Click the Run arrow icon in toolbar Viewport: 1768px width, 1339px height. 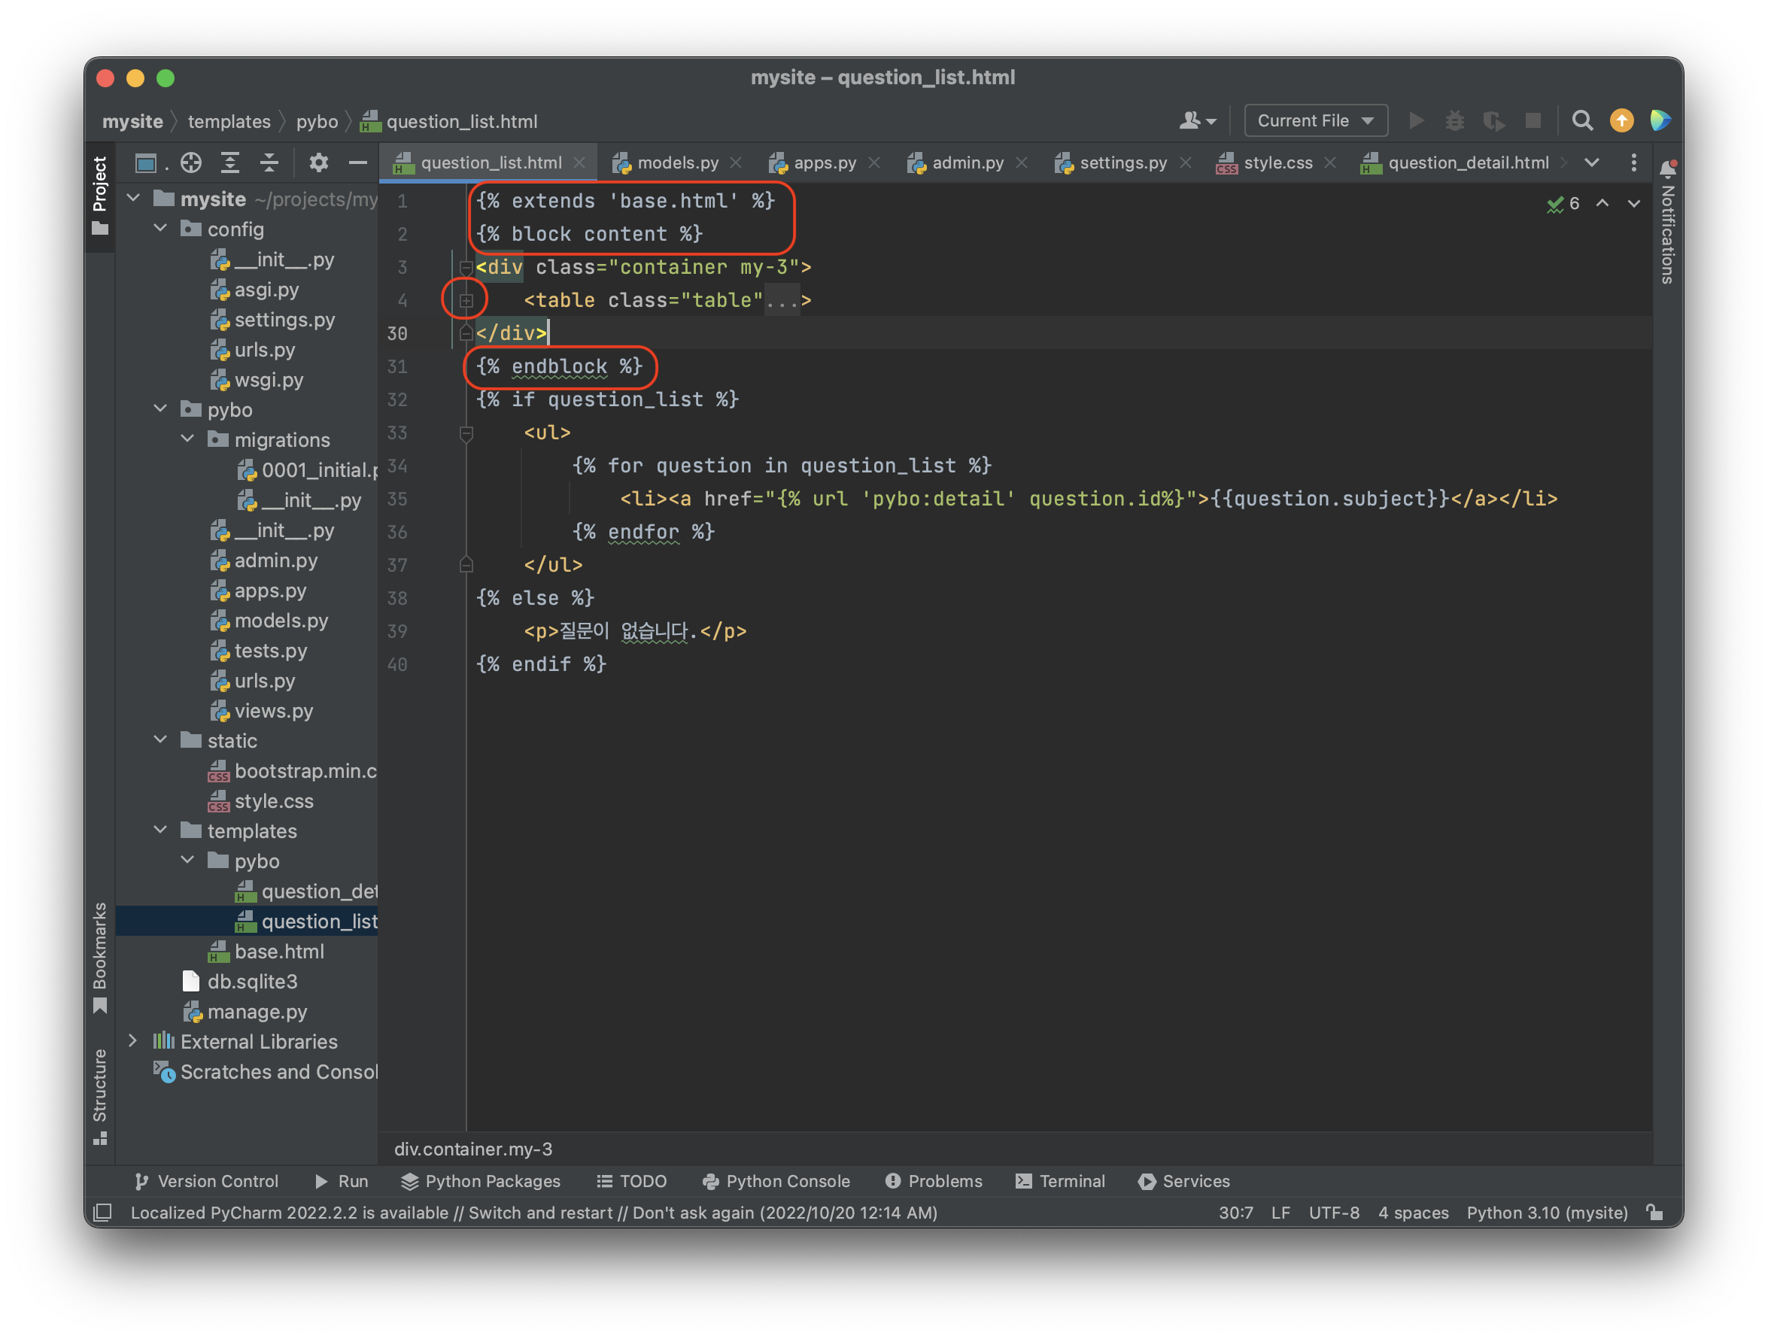click(1415, 120)
